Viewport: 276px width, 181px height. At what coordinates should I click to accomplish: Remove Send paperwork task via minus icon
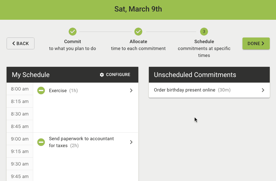tap(41, 142)
